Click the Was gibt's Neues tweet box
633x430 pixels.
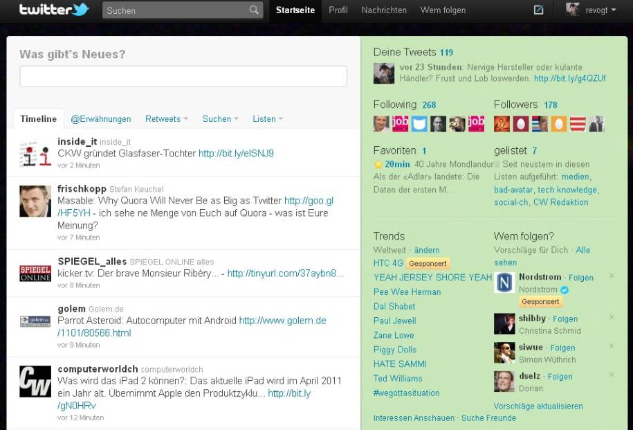coord(183,76)
